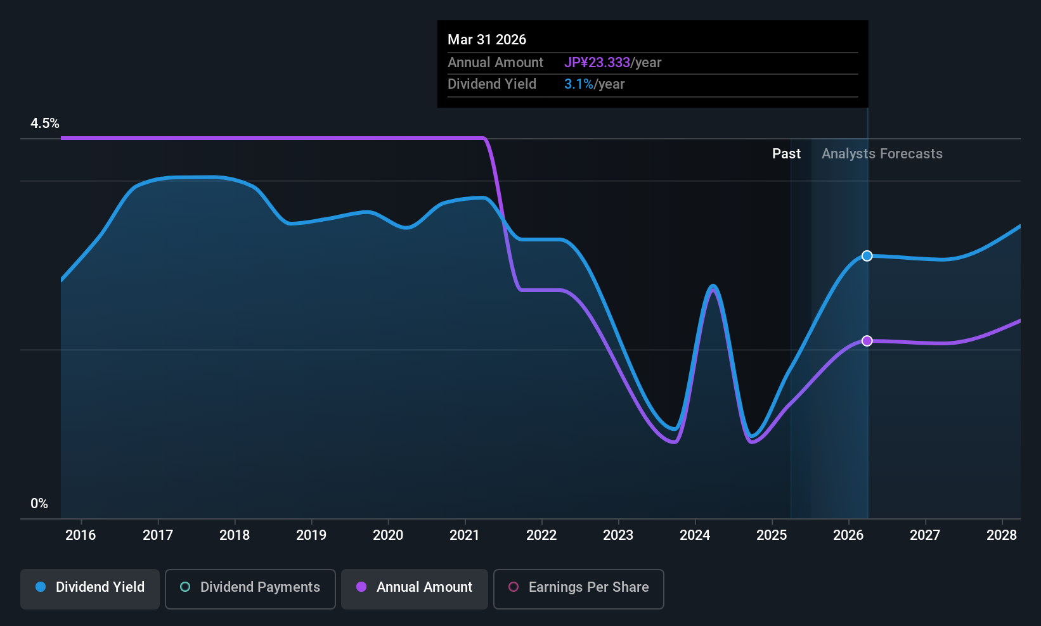Click the JP¥23.333/year tooltip value
Screen dimensions: 1041x626
[x=612, y=63]
